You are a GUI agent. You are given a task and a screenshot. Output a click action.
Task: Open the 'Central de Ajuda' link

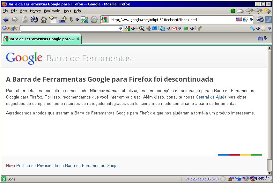tap(211, 97)
